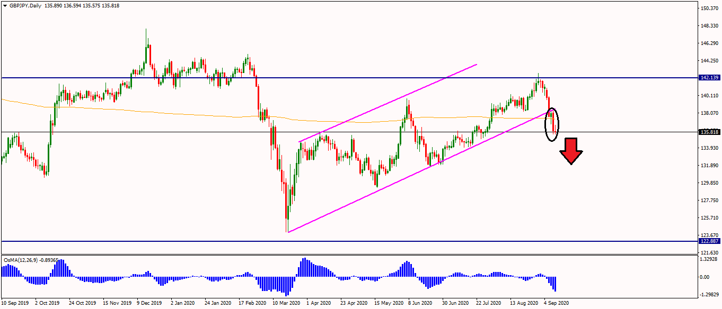The image size is (722, 309).
Task: Click the 135.818 current price tag
Action: (709, 132)
